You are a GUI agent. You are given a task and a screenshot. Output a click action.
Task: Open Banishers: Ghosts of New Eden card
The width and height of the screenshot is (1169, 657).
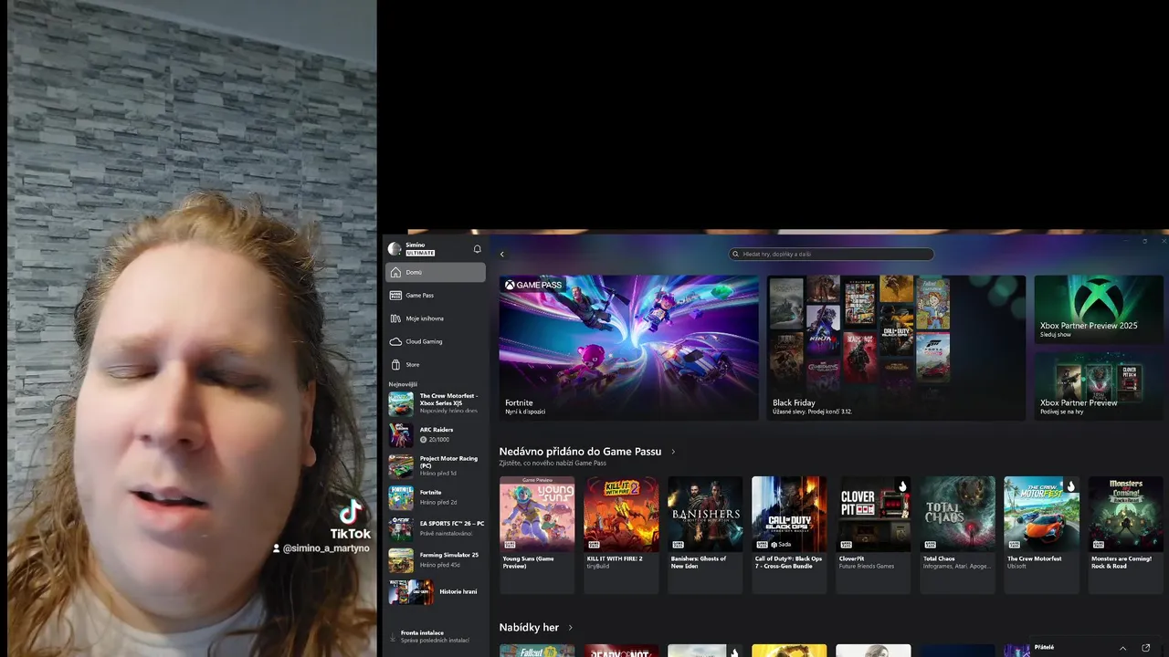click(x=705, y=535)
